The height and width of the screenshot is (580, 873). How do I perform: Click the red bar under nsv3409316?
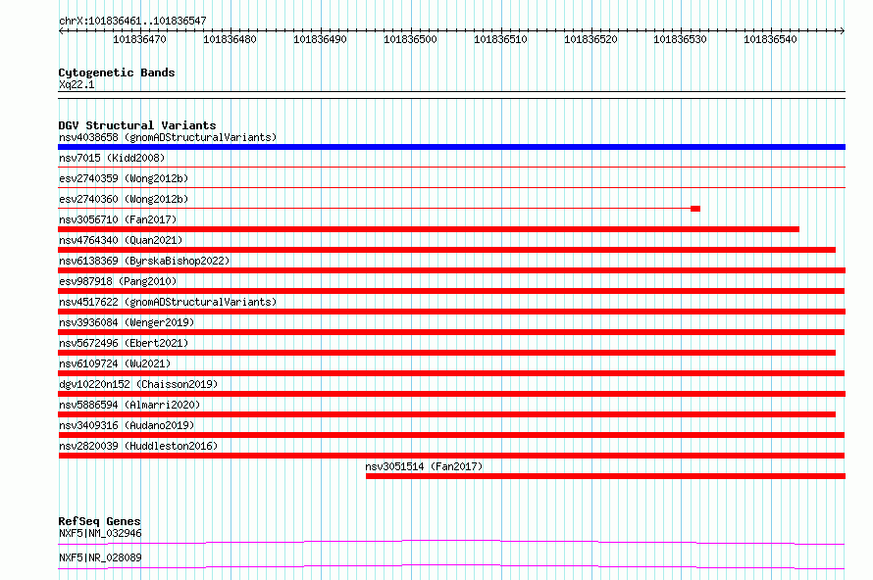coord(451,435)
